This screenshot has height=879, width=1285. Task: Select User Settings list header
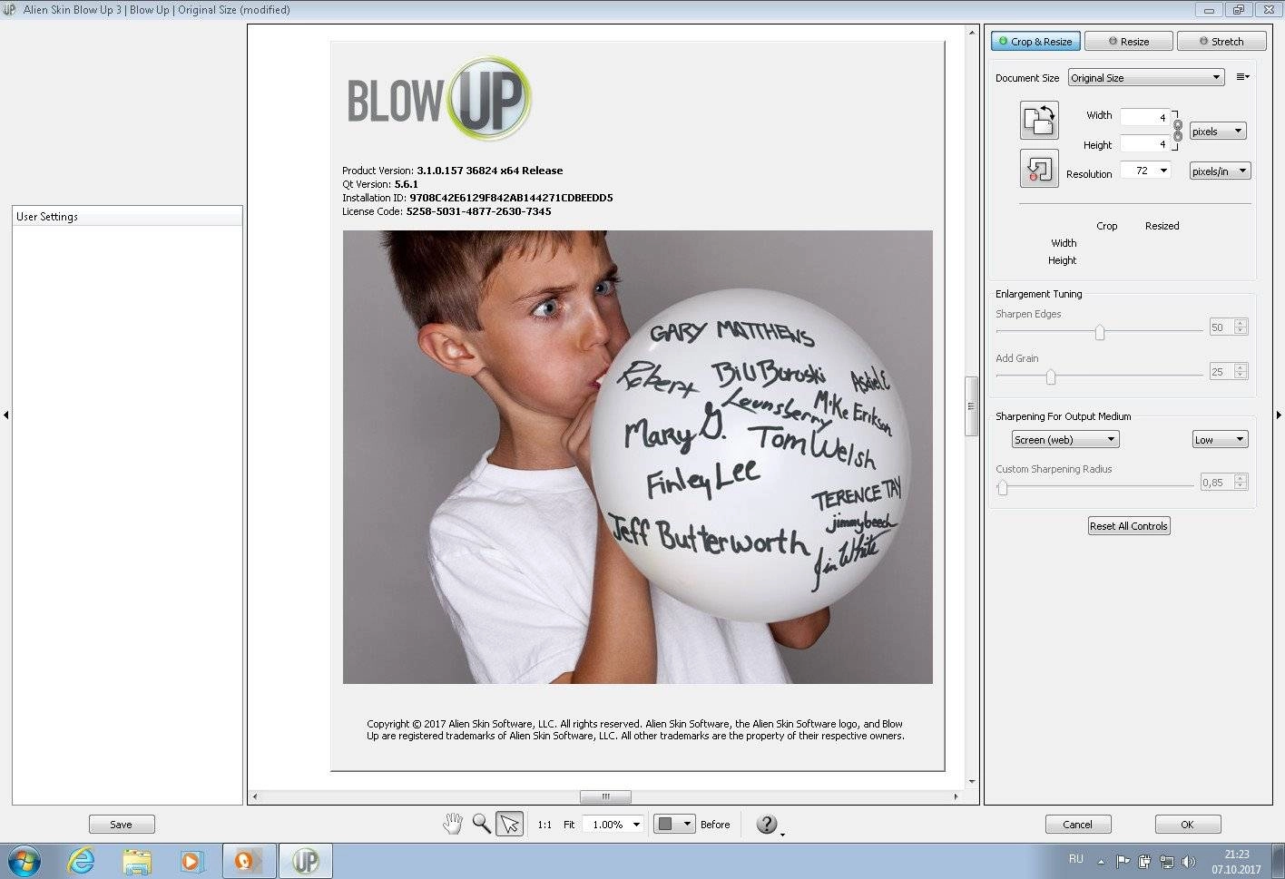pyautogui.click(x=127, y=216)
